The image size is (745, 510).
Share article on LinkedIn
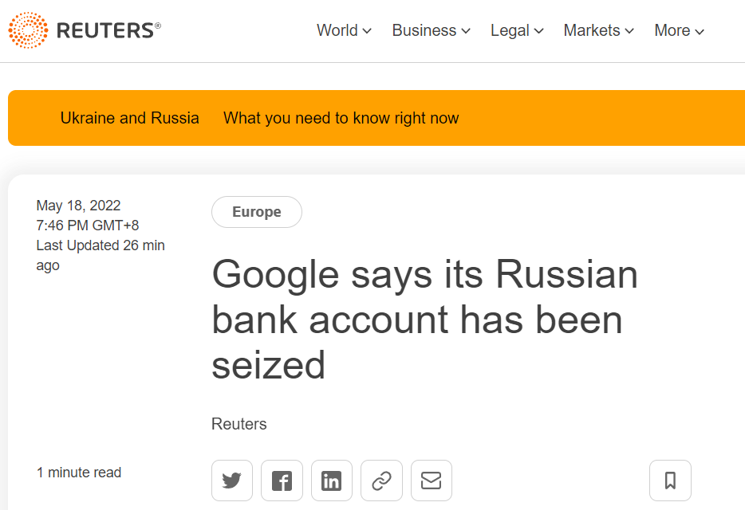332,480
